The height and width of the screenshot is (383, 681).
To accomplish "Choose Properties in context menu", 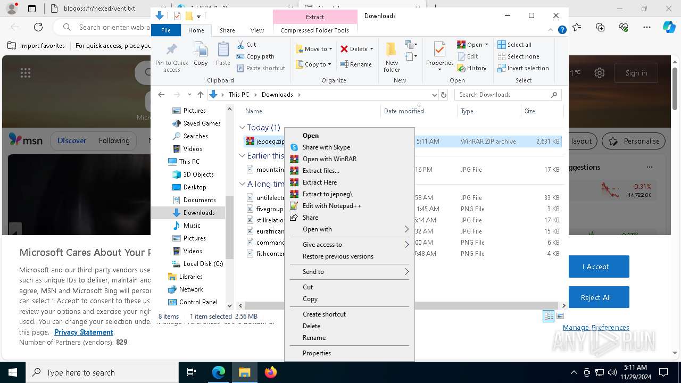I will (x=350, y=353).
